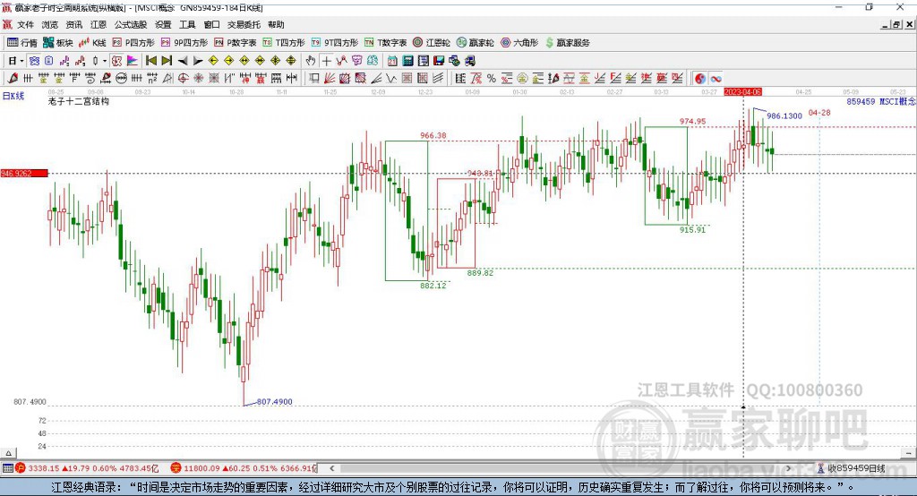Open the 浏览 menu
The width and height of the screenshot is (917, 496).
[x=50, y=24]
